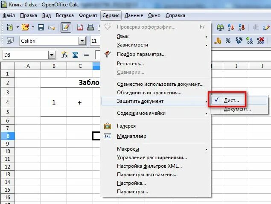This screenshot has height=204, width=271.
Task: Delete decimal place icon
Action: tap(260, 41)
